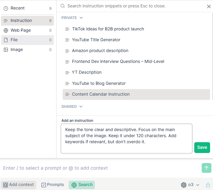Click the lines icon beside YouTube to Blog

tap(67, 84)
